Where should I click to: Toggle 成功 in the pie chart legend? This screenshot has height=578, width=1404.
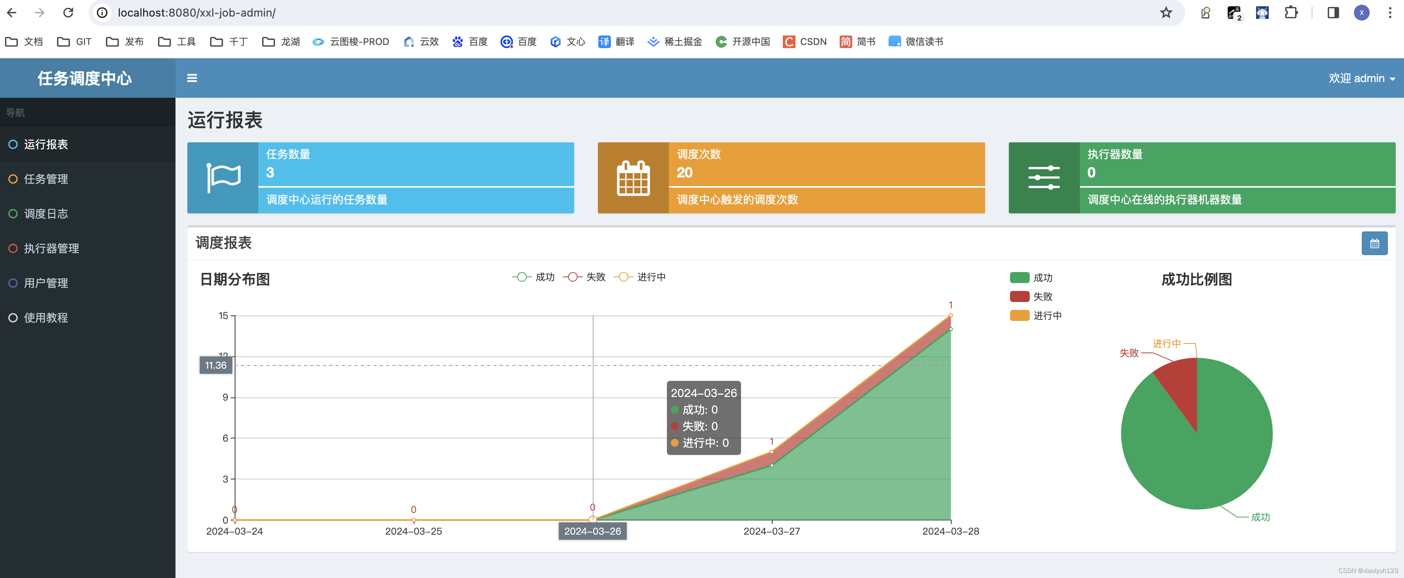[1031, 278]
